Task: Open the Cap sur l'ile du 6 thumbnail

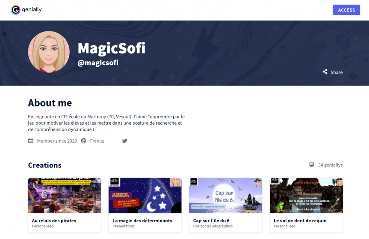Action: 226,196
